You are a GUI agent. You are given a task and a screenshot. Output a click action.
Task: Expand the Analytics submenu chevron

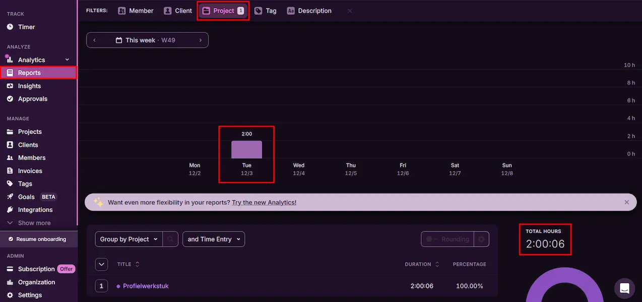[67, 59]
